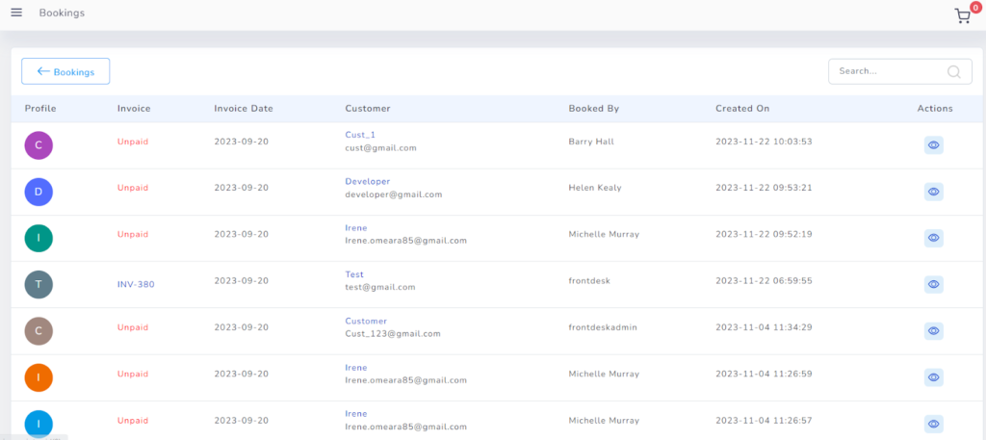Screen dimensions: 986x440
Task: Click the search magnifier icon
Action: pyautogui.click(x=953, y=71)
